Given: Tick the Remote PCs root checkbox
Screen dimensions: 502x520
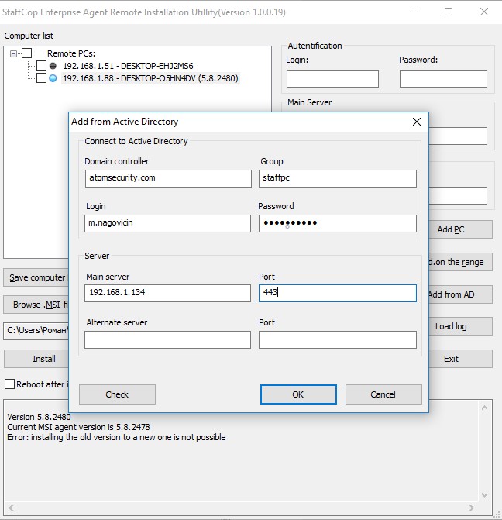Looking at the screenshot, I should tap(27, 53).
